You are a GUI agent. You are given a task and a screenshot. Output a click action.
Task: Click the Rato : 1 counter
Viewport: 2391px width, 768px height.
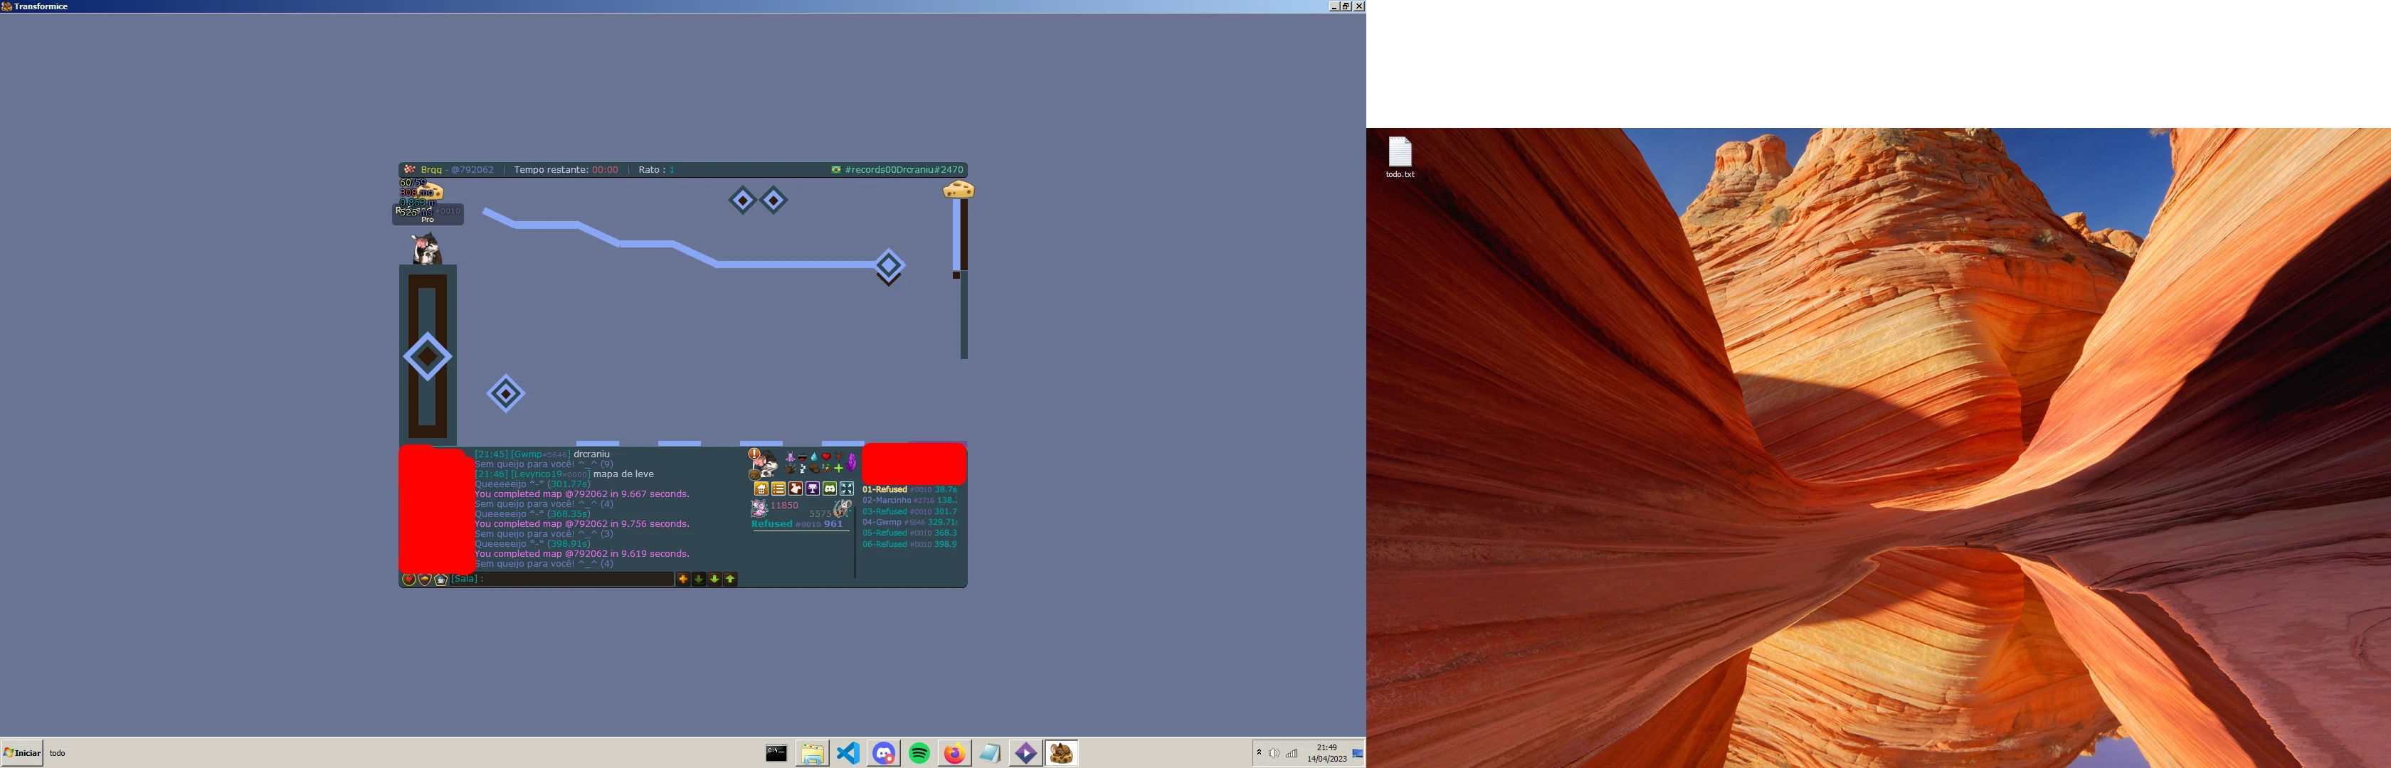coord(656,170)
